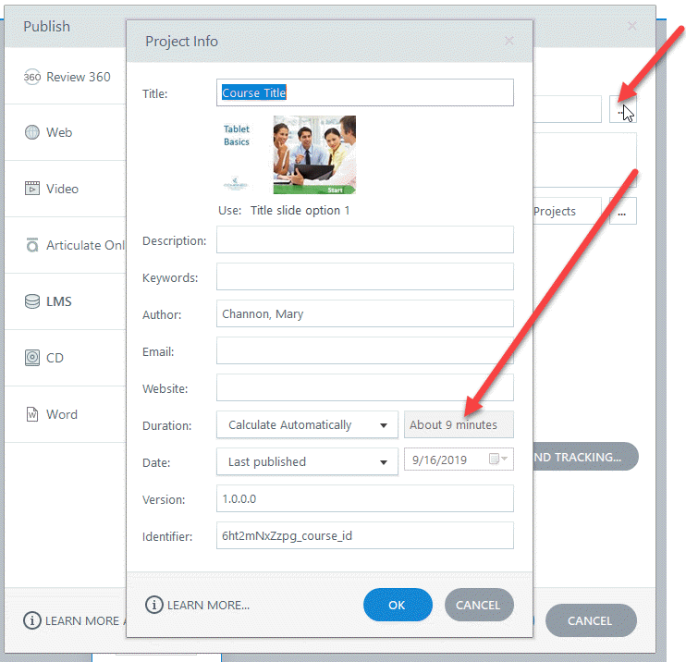Viewport: 686px width, 662px height.
Task: Click the Tablet Basics title slide thumbnail
Action: click(x=288, y=155)
